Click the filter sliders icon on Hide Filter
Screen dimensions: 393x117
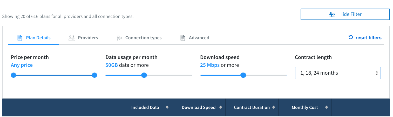click(x=332, y=15)
